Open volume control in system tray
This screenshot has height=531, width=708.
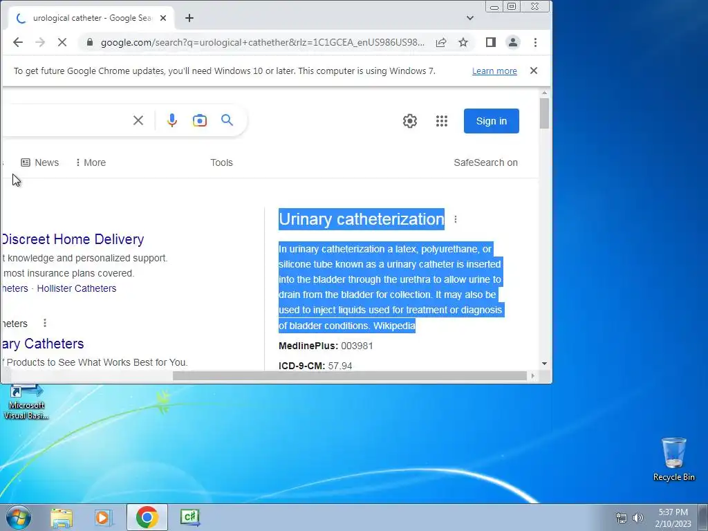(637, 518)
